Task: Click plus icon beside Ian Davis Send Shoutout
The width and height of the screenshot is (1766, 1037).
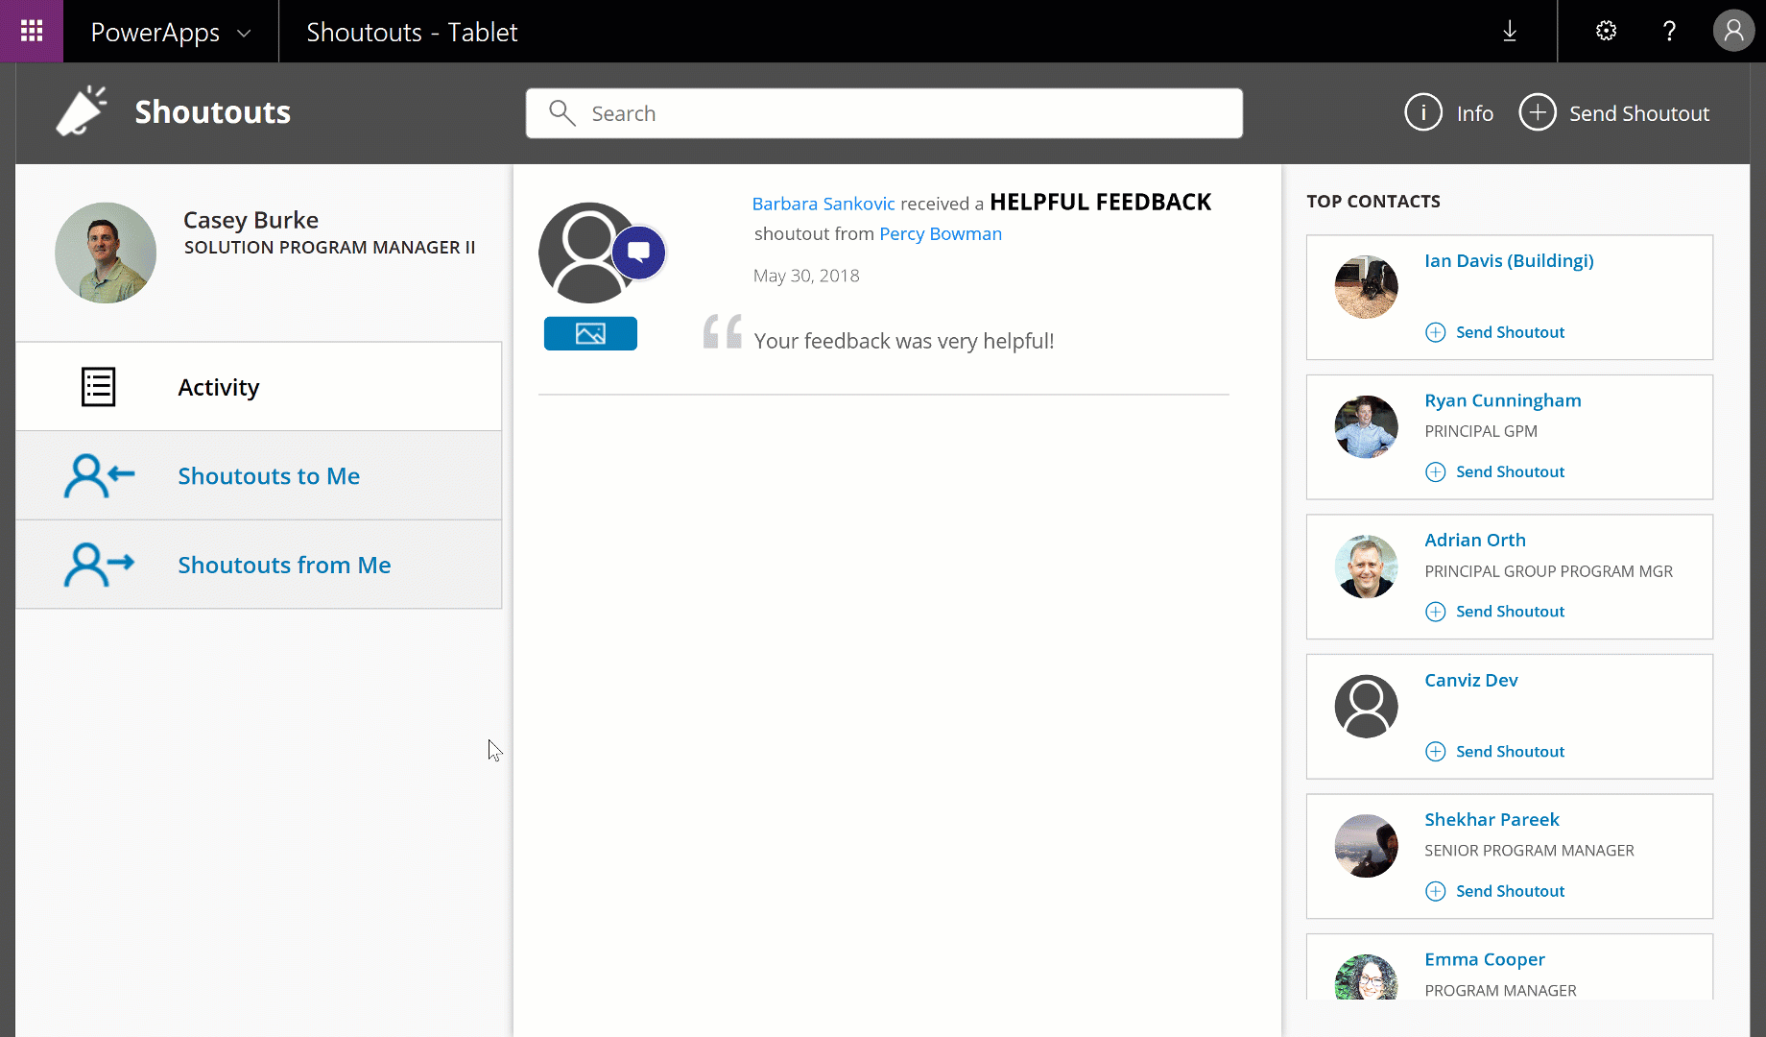Action: tap(1436, 332)
